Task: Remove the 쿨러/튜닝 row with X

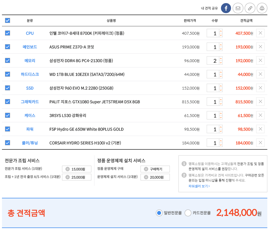Action: point(260,143)
